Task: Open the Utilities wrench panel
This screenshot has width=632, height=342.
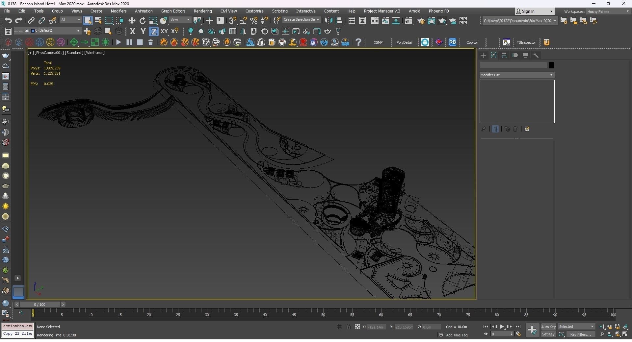Action: (536, 55)
